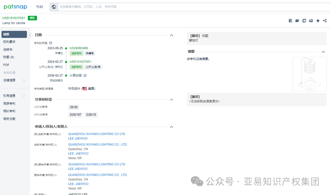Screen dimensions: 330x195
Task: Open 同族专利 in sidebar
Action: pos(9,103)
